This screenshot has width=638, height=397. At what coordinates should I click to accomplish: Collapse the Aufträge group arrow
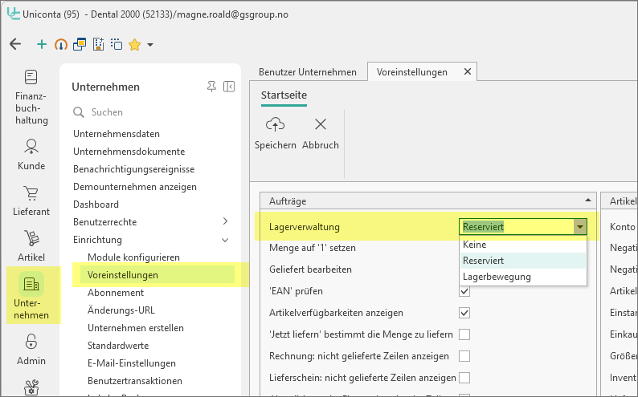coord(588,201)
